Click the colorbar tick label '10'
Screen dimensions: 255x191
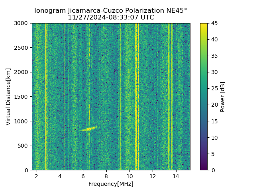point(214,138)
